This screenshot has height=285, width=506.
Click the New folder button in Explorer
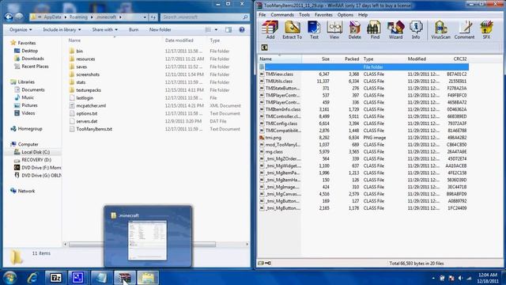tap(160, 30)
